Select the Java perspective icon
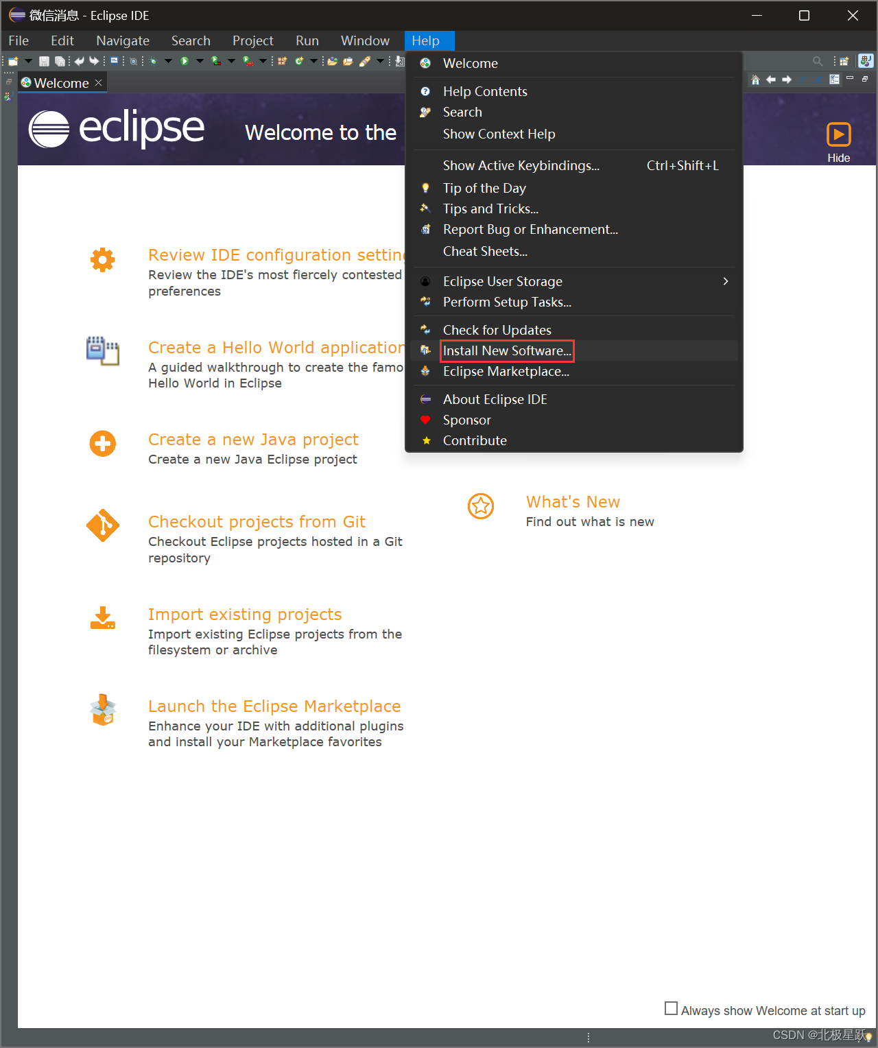The height and width of the screenshot is (1048, 878). click(x=866, y=61)
